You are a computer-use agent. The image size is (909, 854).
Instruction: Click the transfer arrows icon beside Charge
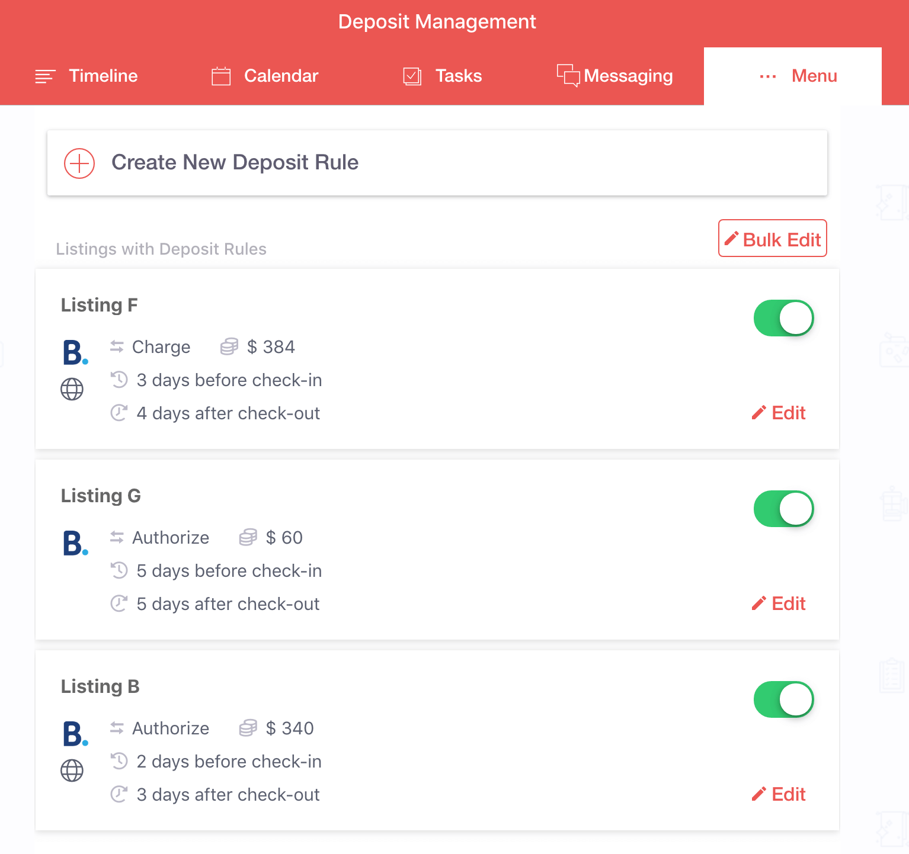click(117, 347)
